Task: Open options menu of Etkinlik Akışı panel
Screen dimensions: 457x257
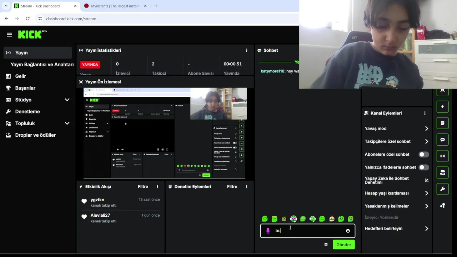Action: tap(157, 187)
